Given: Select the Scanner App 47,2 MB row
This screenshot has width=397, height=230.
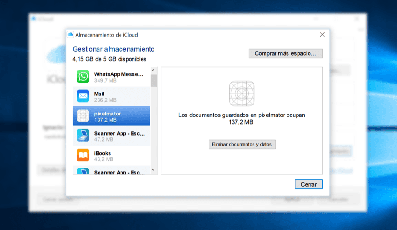Looking at the screenshot, I should click(x=111, y=136).
